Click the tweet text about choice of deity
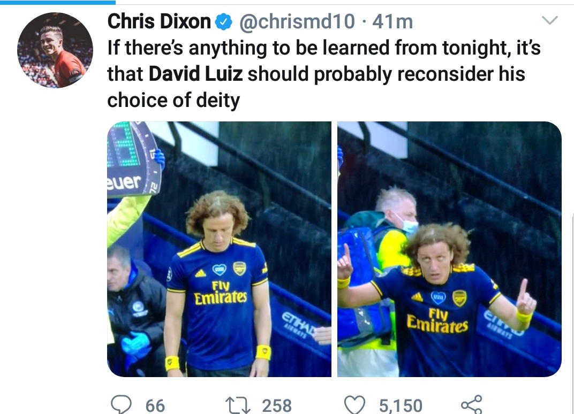The width and height of the screenshot is (574, 414). coord(323,74)
